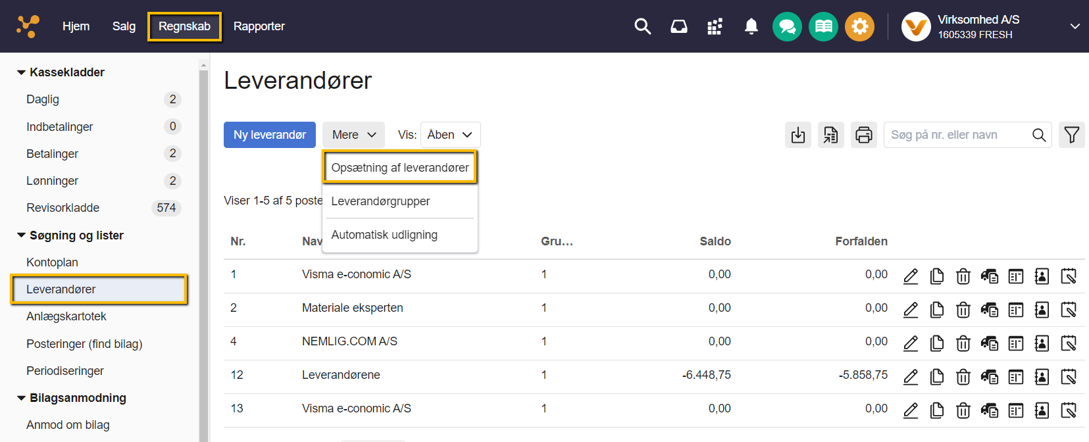Open the notifications bell
This screenshot has width=1089, height=442.
pyautogui.click(x=751, y=26)
